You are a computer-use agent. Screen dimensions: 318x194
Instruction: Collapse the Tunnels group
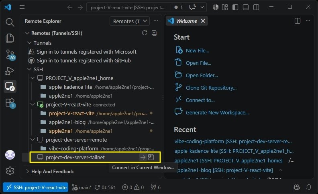click(29, 43)
